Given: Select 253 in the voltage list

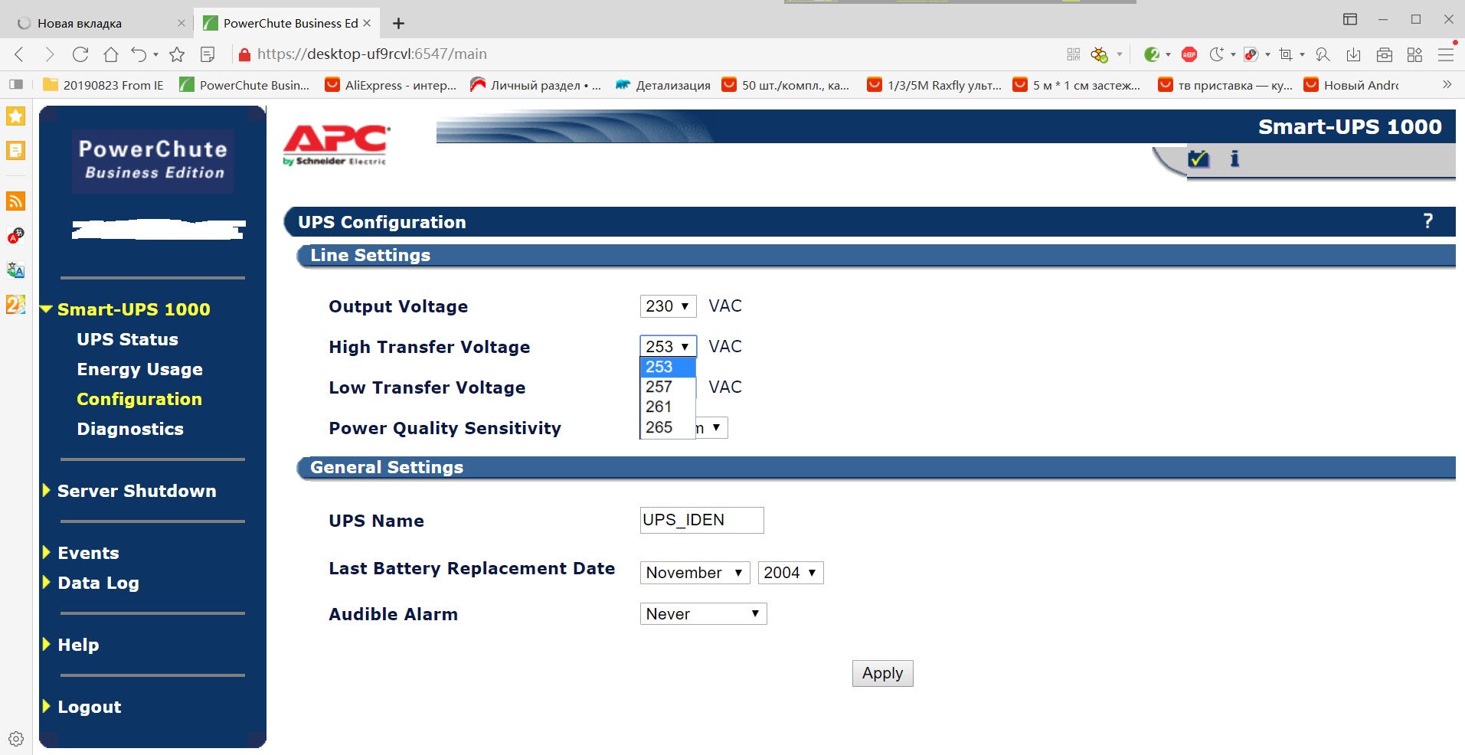Looking at the screenshot, I should 668,368.
